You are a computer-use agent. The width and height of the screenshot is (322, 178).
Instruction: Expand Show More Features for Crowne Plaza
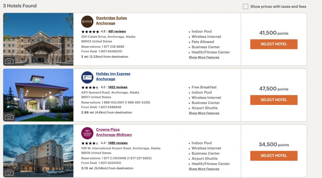[x=204, y=169]
